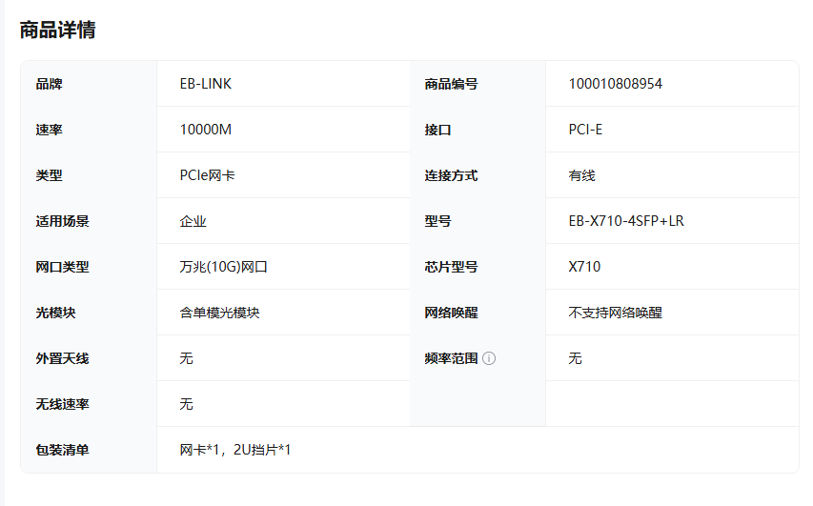Click the 芯片型号 label
The height and width of the screenshot is (506, 813).
451,267
